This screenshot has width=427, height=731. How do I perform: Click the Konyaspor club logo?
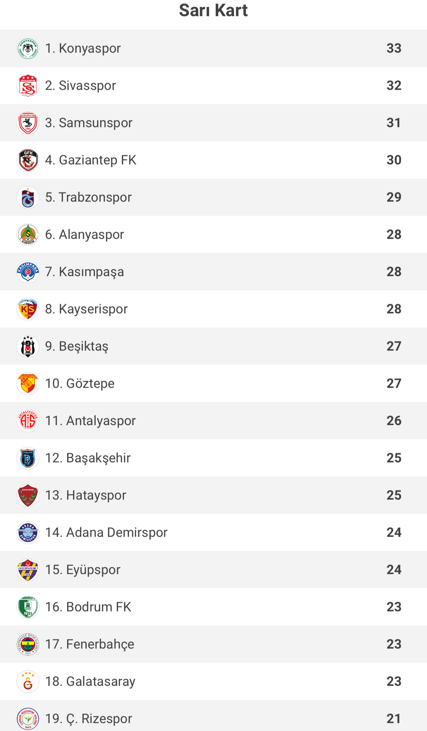(x=28, y=48)
